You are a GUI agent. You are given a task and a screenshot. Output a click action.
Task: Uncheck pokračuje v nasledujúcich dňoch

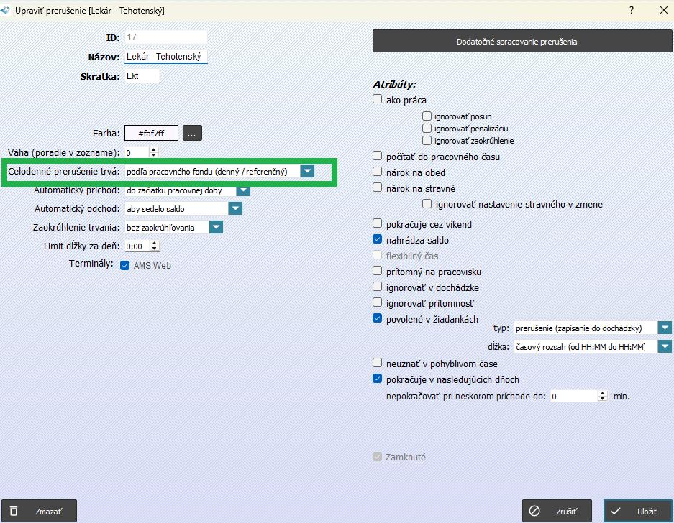pos(377,379)
